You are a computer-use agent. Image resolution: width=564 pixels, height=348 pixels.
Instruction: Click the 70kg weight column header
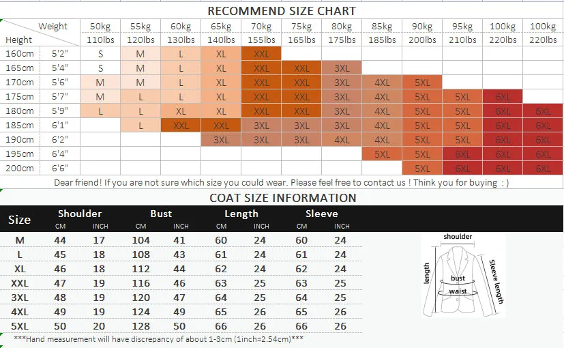click(x=261, y=27)
